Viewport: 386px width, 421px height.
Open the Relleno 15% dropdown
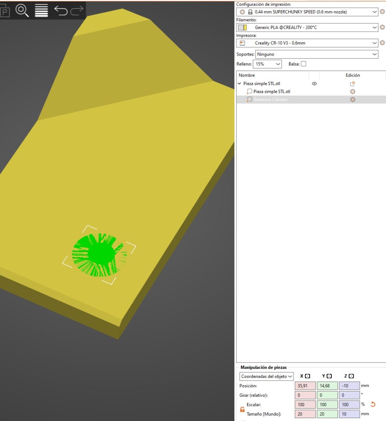[267, 64]
